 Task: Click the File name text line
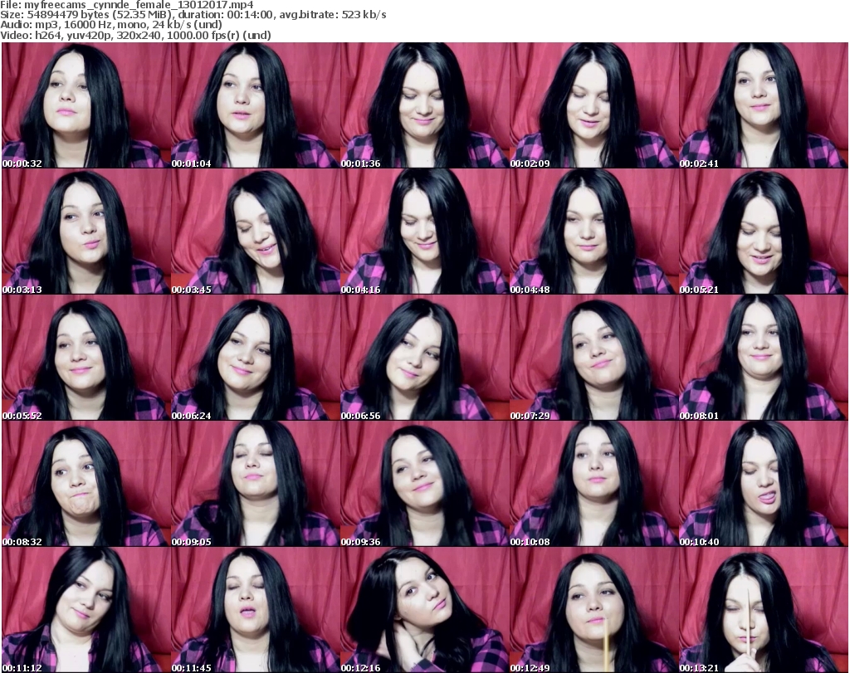[x=127, y=5]
